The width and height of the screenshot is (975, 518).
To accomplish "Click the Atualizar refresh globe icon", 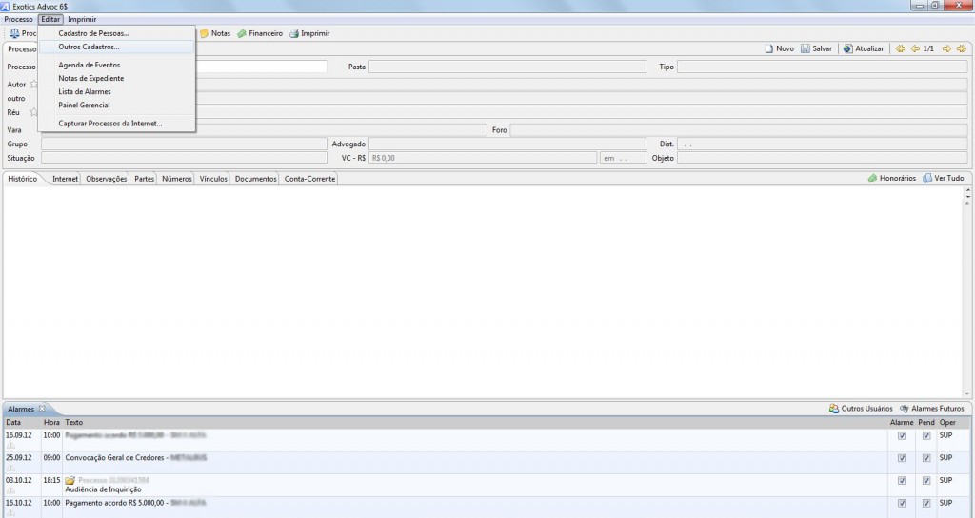I will pos(847,48).
